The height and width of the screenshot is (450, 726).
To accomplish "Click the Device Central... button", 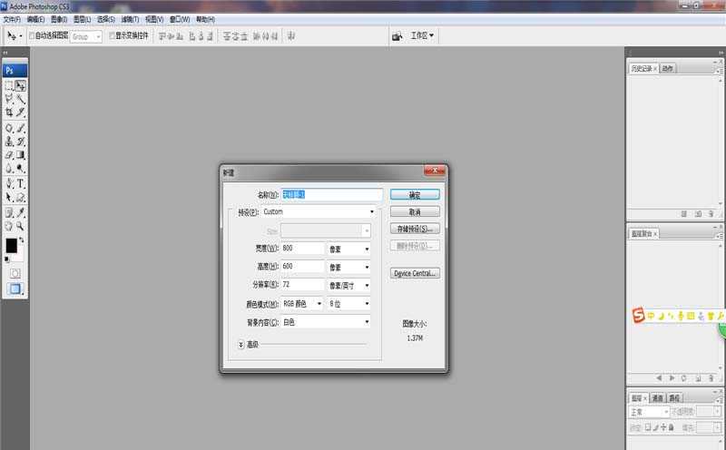I will pyautogui.click(x=415, y=273).
